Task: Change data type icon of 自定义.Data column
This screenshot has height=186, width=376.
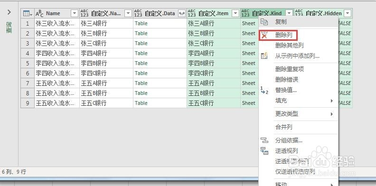Action: [138, 13]
